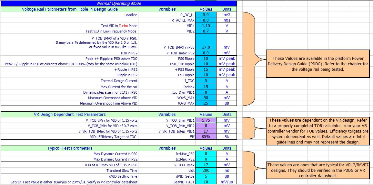The width and height of the screenshot is (373, 185).
Task: Select the VR12/IMVP7 note text box
Action: pos(318,170)
